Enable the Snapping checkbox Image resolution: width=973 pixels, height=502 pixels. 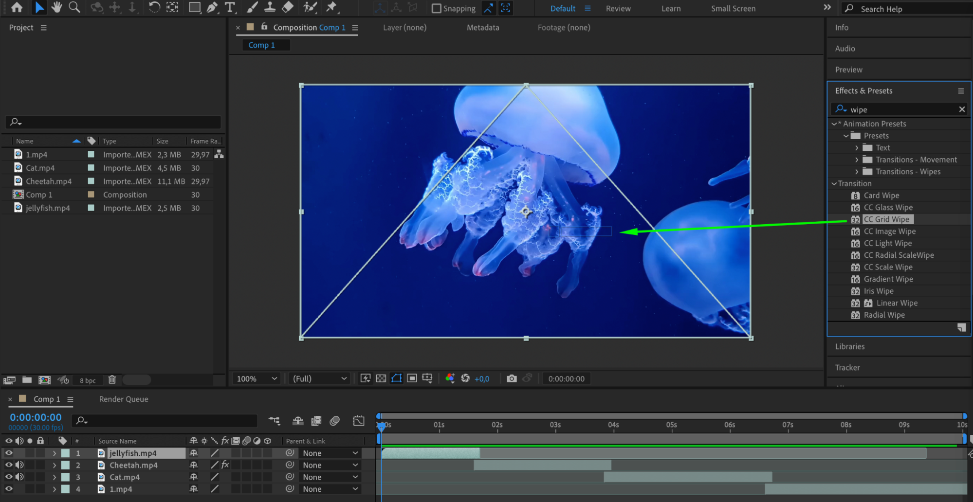point(437,8)
